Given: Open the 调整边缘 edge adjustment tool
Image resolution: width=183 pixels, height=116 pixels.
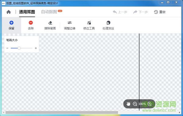Looking at the screenshot, I should click(x=70, y=25).
